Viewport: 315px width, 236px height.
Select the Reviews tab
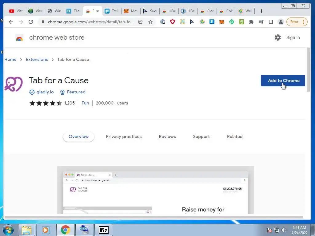167,136
